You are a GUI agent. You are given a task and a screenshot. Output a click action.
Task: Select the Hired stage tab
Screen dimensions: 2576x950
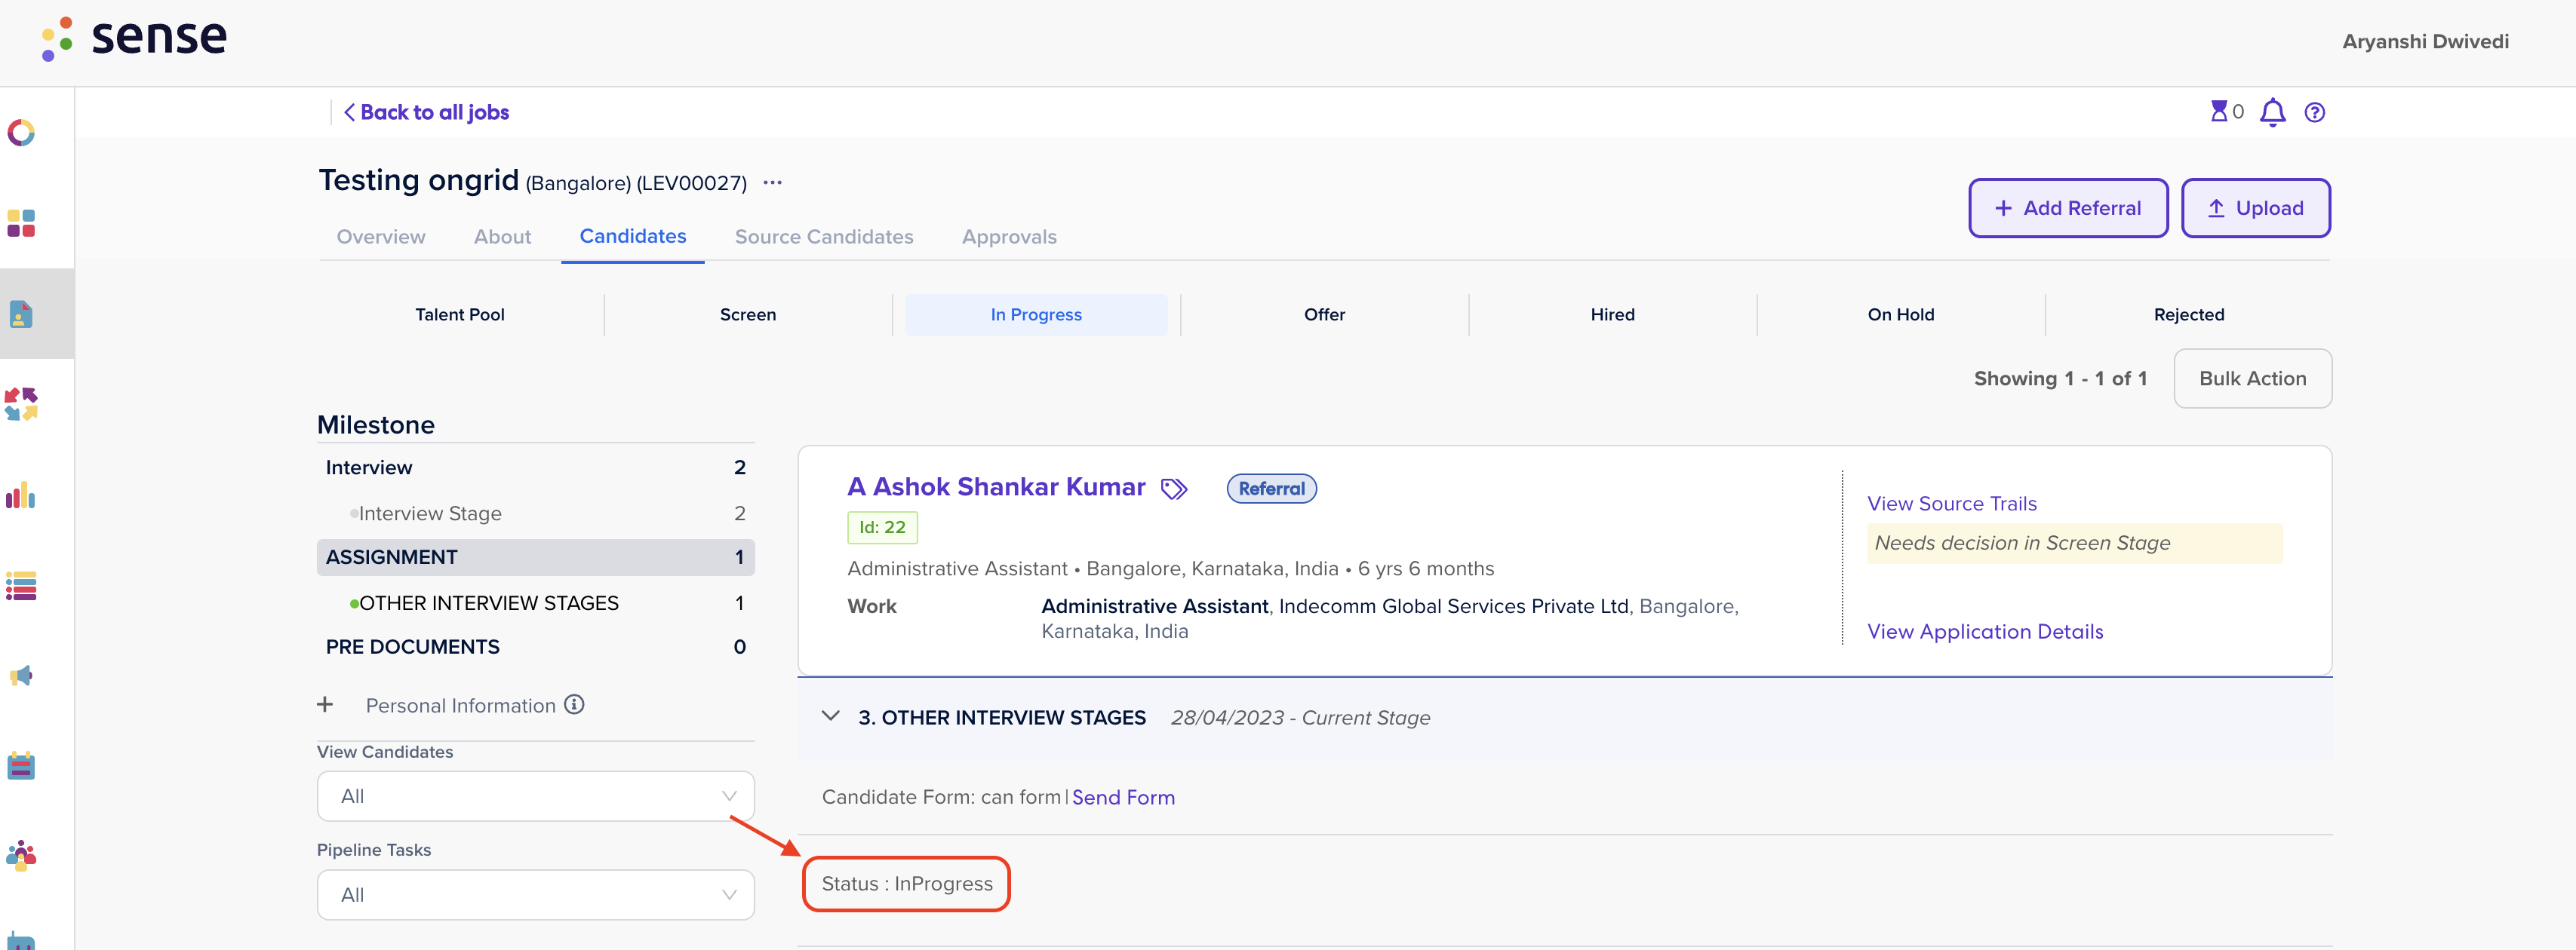pos(1612,314)
